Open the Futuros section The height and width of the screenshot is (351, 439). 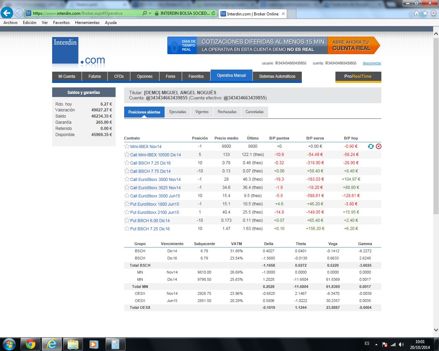click(95, 76)
